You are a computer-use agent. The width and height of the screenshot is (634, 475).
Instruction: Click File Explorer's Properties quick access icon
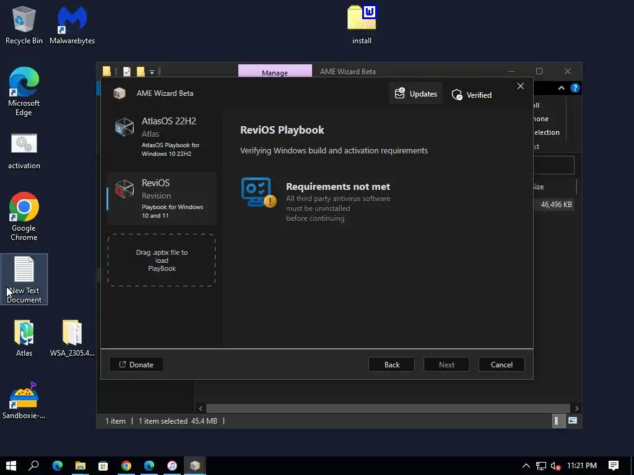(x=127, y=72)
